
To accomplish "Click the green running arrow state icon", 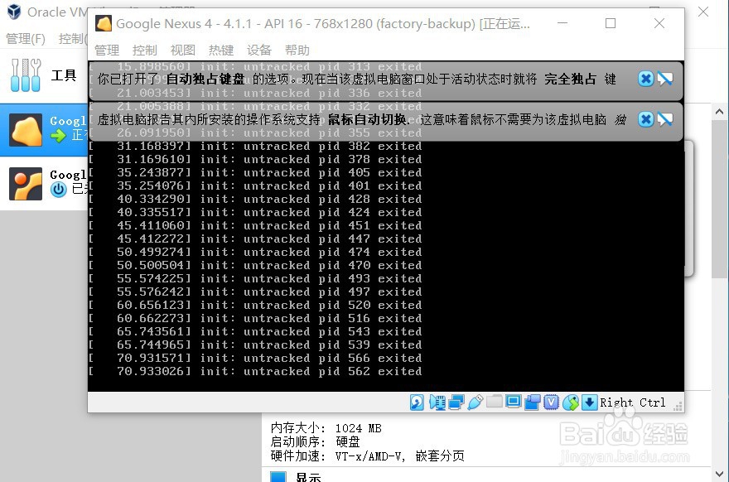I will [x=58, y=136].
